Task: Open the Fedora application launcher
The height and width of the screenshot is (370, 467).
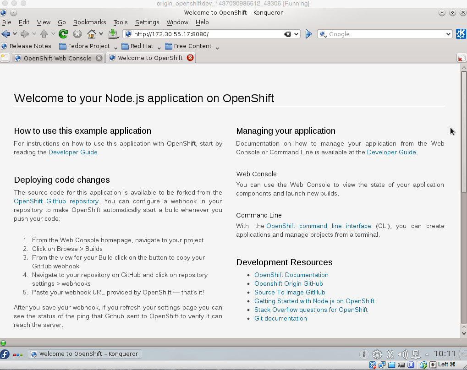Action: pyautogui.click(x=5, y=354)
